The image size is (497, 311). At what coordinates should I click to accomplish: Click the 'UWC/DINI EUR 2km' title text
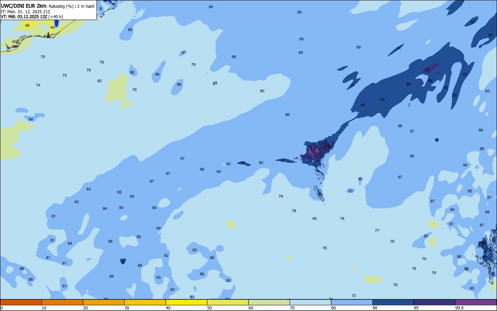(x=23, y=6)
